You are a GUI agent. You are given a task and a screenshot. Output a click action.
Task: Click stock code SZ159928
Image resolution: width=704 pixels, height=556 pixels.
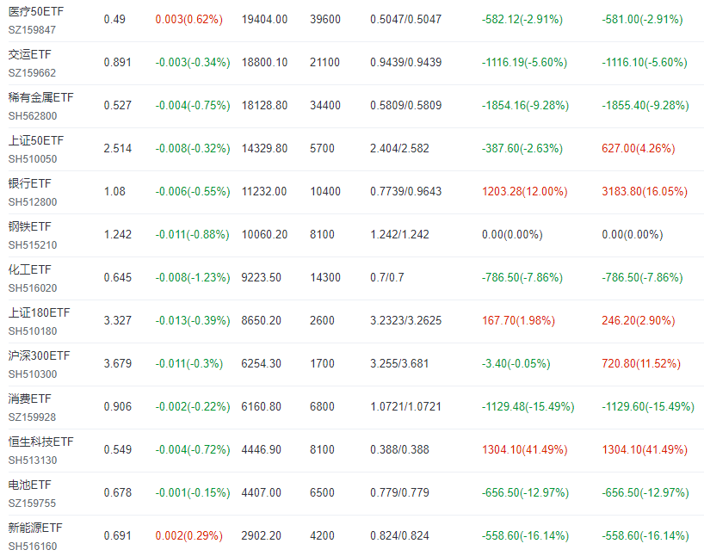click(33, 416)
